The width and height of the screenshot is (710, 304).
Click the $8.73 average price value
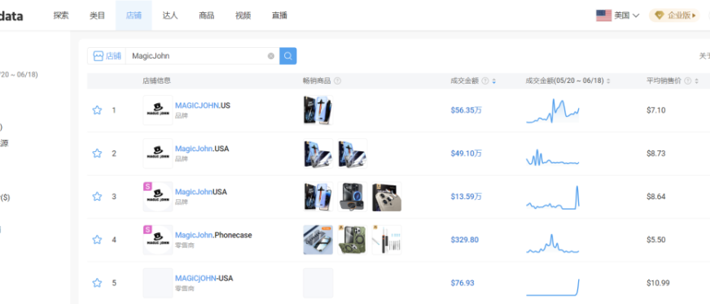(x=656, y=154)
